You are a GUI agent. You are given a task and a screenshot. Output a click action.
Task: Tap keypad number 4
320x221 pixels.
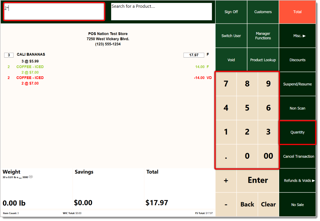tap(226, 108)
